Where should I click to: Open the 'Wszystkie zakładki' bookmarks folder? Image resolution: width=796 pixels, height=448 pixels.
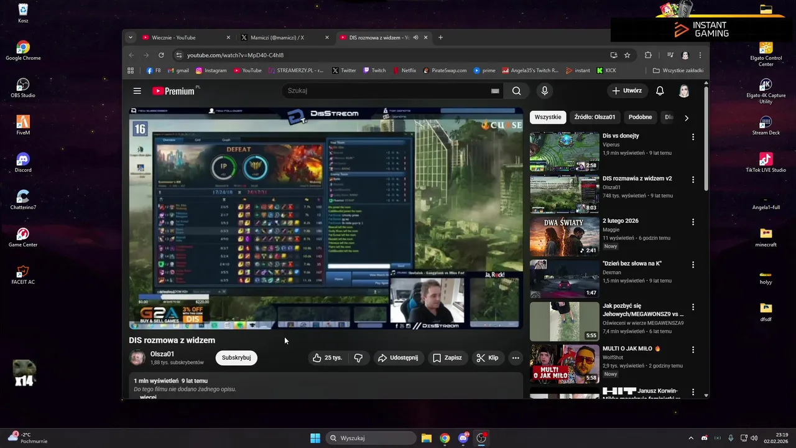678,70
